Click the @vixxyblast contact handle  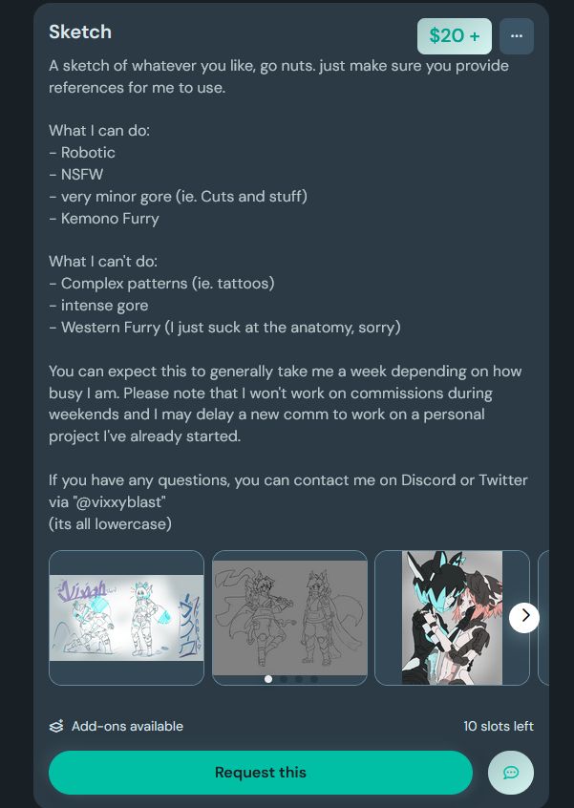coord(120,502)
